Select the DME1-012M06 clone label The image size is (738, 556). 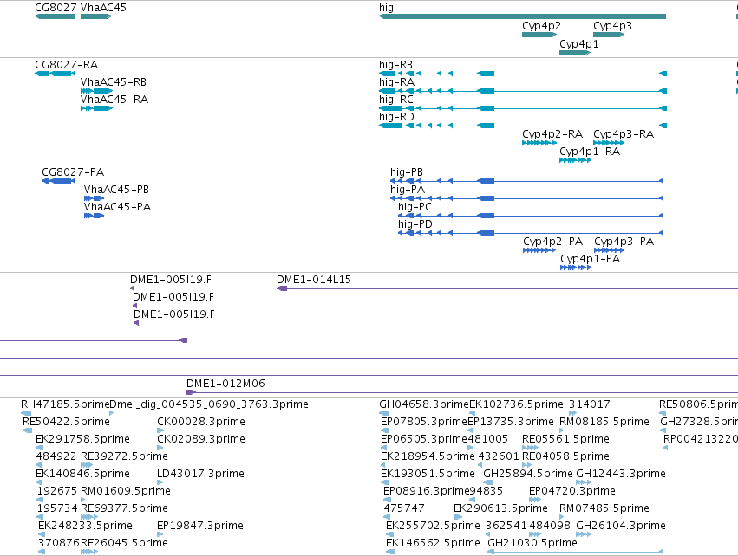click(x=226, y=384)
